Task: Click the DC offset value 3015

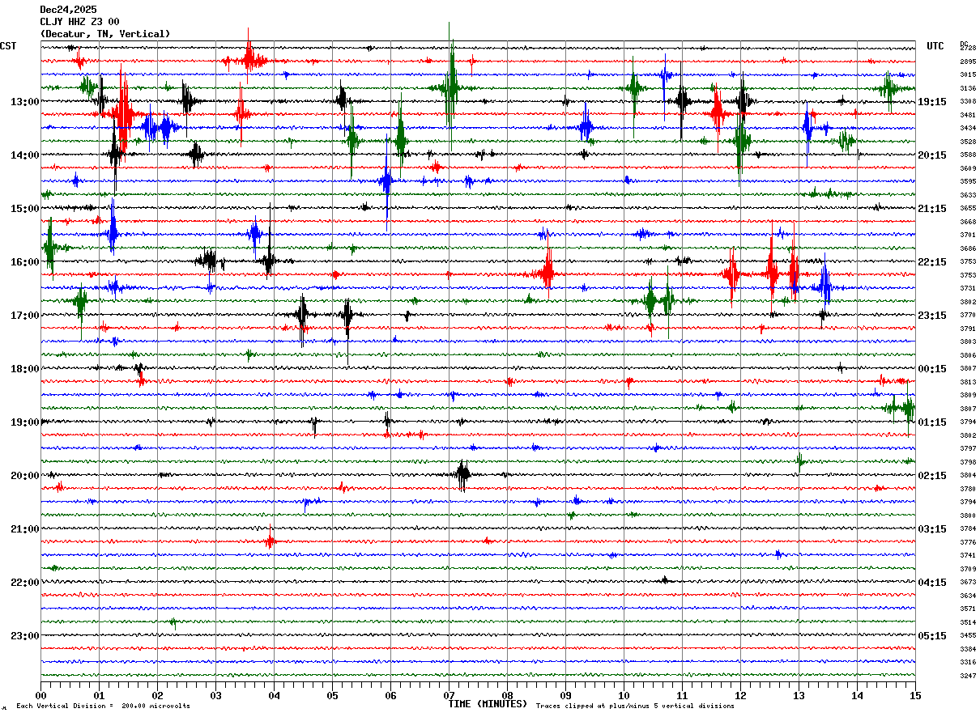Action: (x=968, y=74)
